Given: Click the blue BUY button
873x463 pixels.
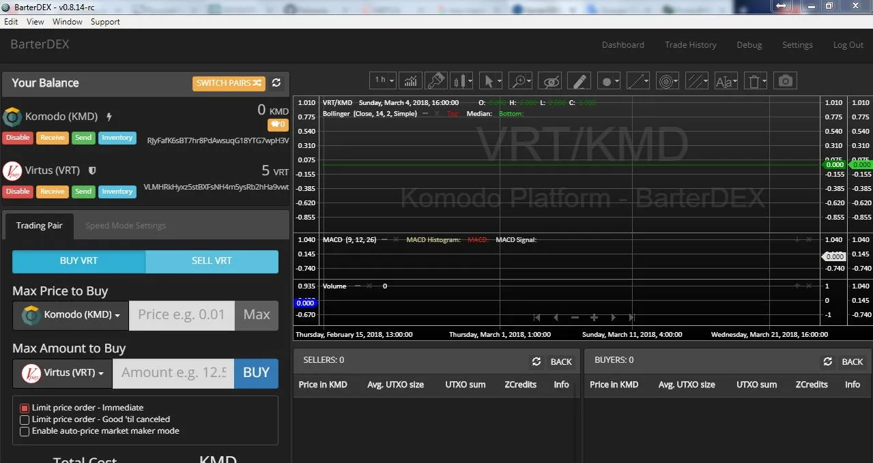Looking at the screenshot, I should pos(257,373).
